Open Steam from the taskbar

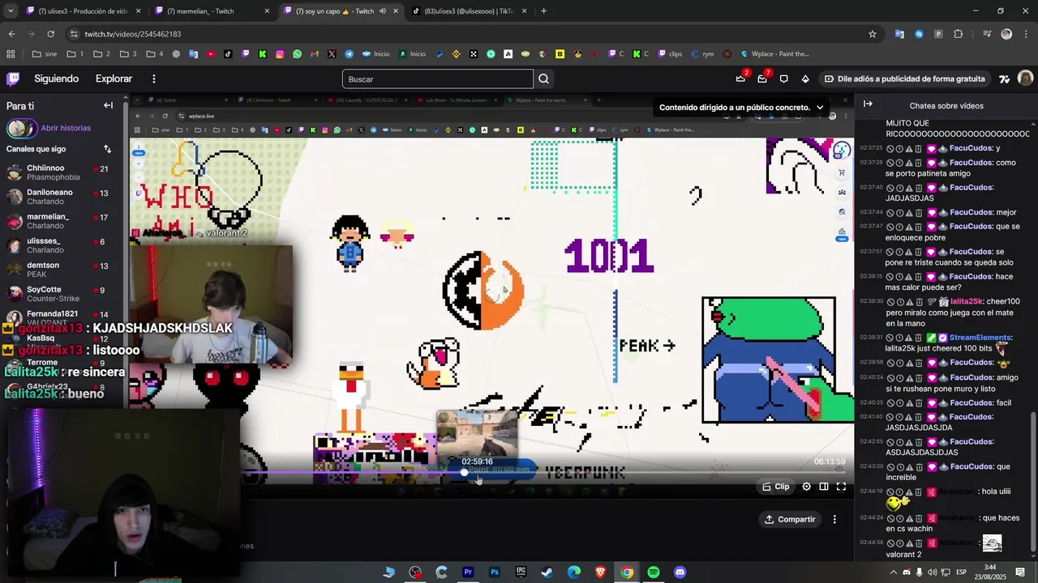tap(547, 572)
